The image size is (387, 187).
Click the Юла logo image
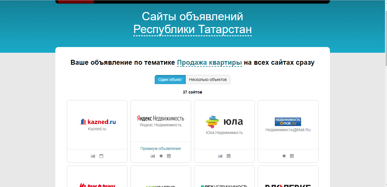(224, 122)
